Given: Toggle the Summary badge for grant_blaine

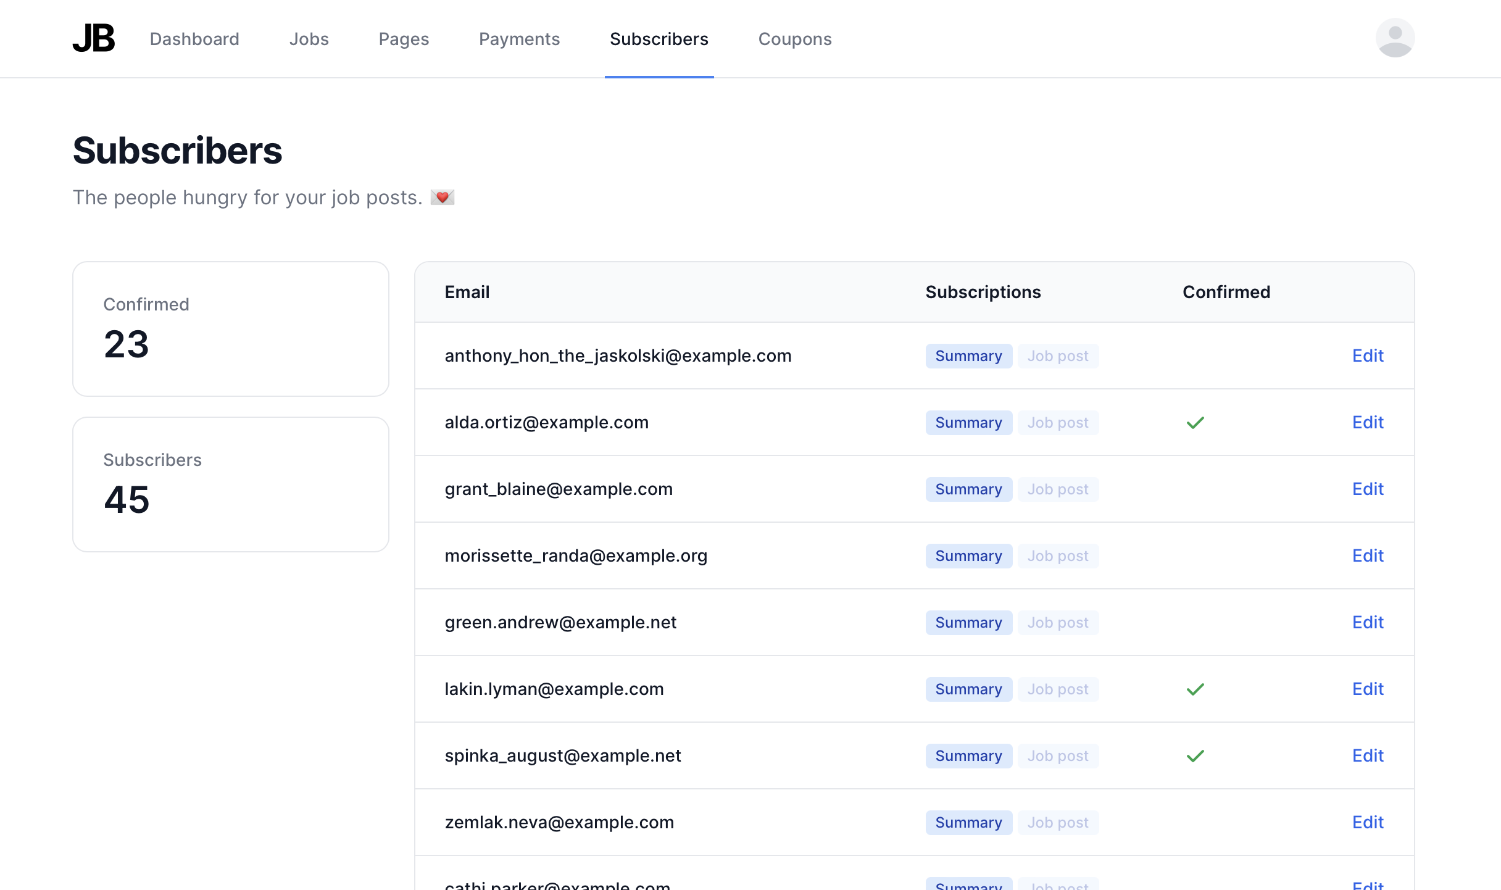Looking at the screenshot, I should point(968,489).
